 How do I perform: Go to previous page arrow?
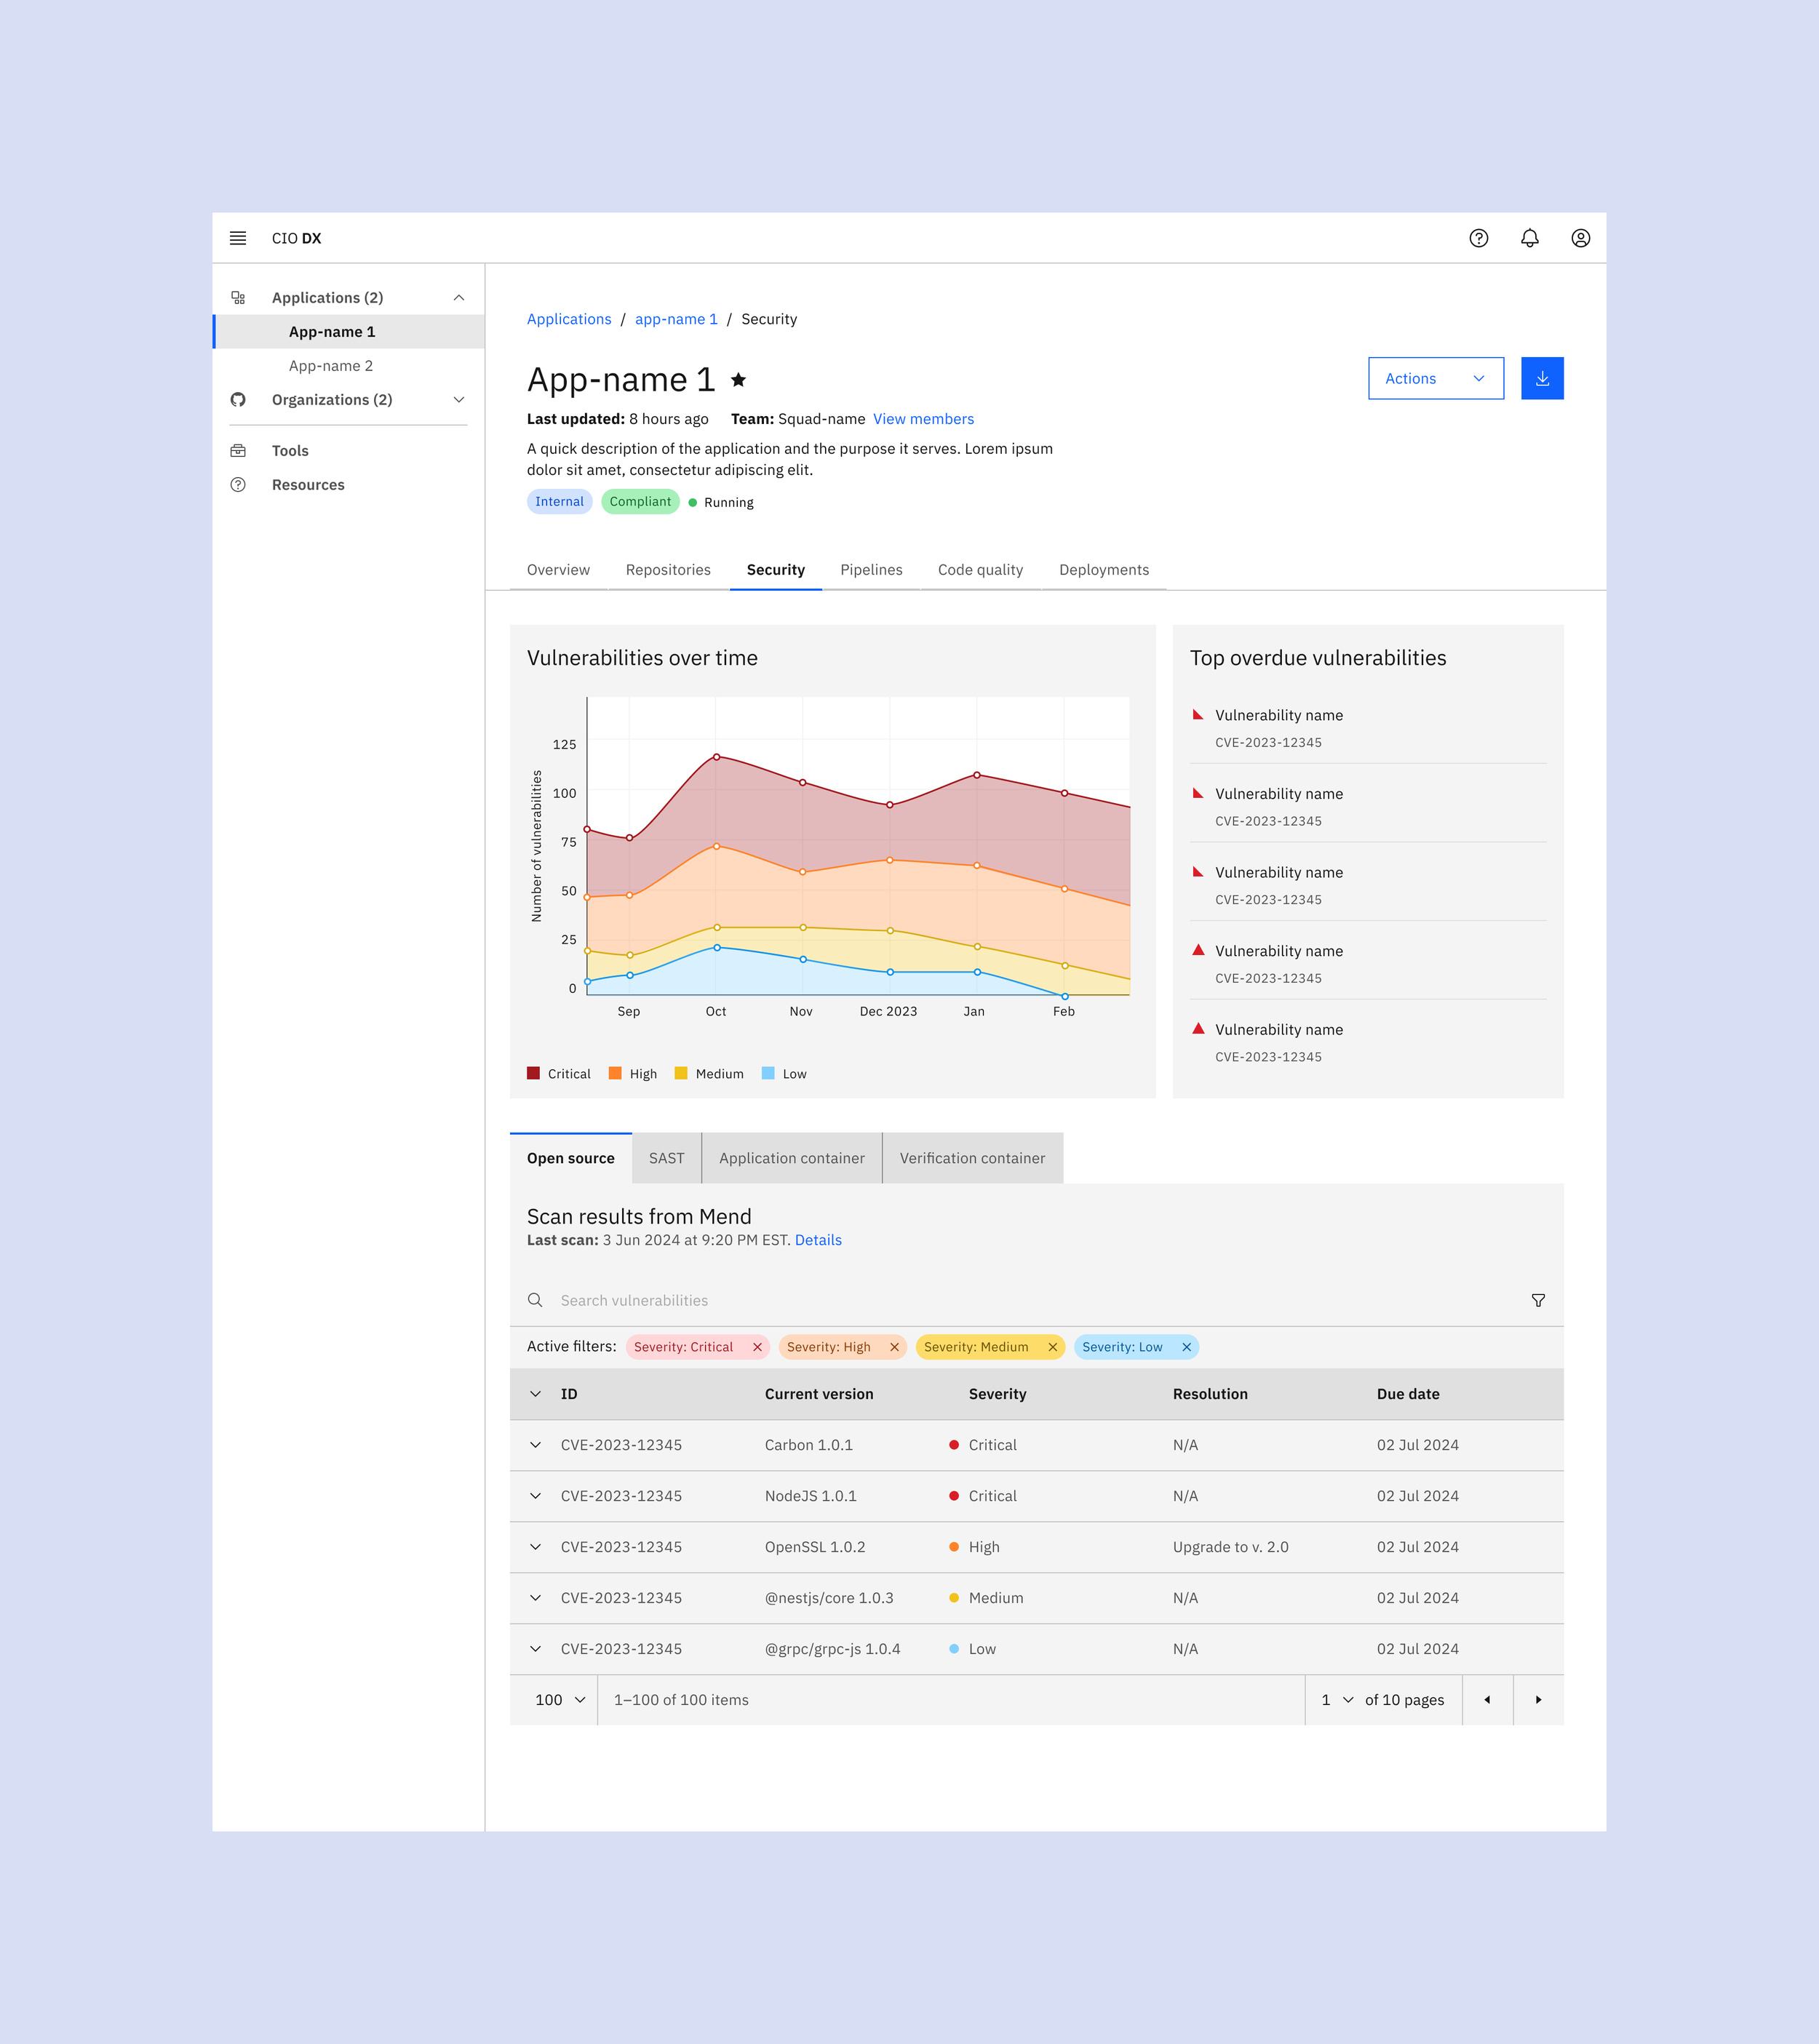[x=1487, y=1700]
